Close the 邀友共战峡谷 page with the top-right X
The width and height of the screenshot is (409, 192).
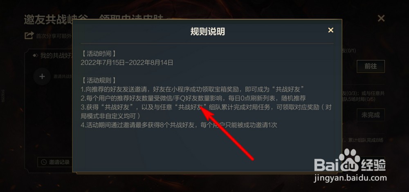pyautogui.click(x=381, y=18)
